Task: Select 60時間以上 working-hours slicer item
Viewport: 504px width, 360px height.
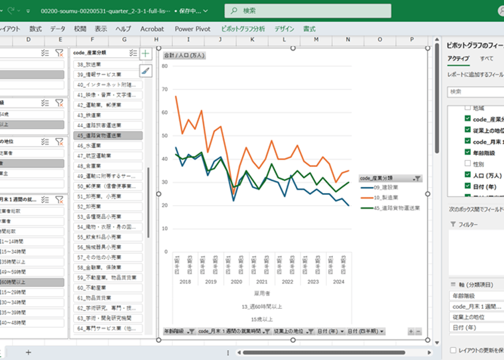Action: [32, 282]
